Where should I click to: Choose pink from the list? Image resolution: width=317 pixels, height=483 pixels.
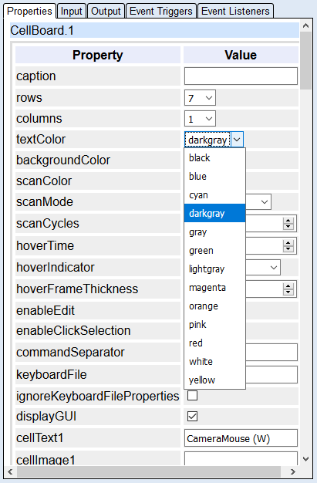(214, 324)
